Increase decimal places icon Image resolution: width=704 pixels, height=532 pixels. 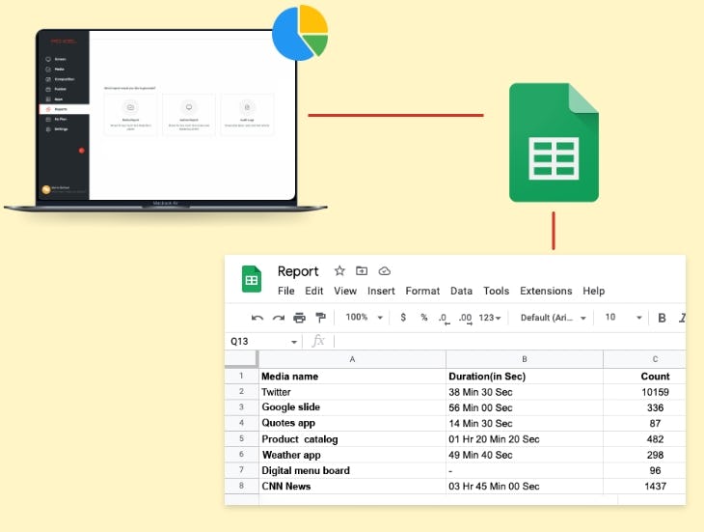pyautogui.click(x=465, y=319)
